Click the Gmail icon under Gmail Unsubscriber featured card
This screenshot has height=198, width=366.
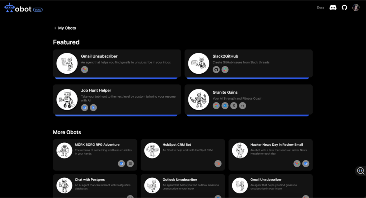[84, 69]
